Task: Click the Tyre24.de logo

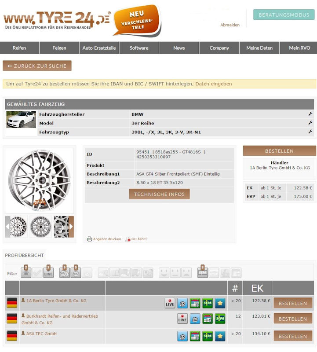Action: click(57, 20)
